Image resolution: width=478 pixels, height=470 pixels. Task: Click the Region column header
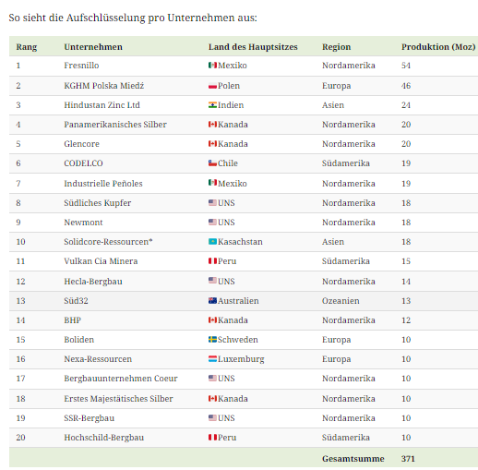coord(336,47)
